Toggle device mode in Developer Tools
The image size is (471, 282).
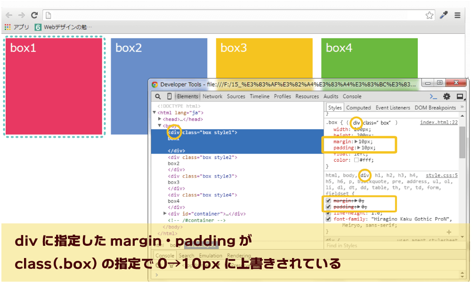click(x=170, y=96)
